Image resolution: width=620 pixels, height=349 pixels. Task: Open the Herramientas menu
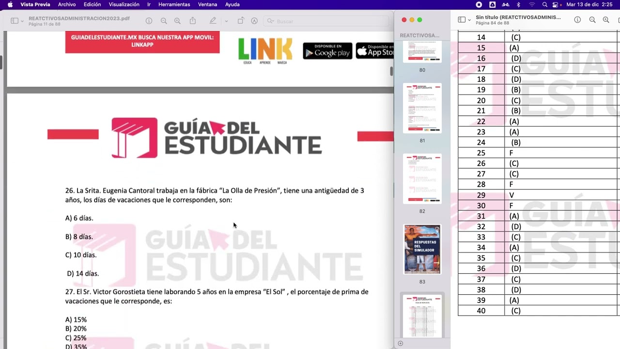174,4
